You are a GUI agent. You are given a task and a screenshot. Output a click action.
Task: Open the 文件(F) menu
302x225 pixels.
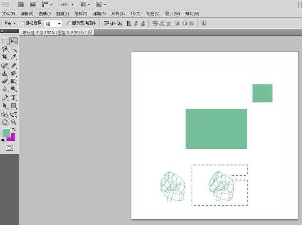tap(8, 14)
